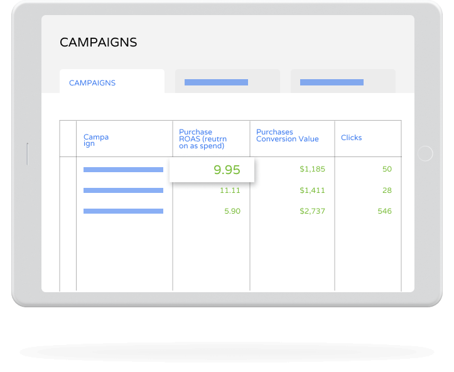The image size is (454, 372).
Task: Select the $1,411 conversion value
Action: [x=312, y=190]
